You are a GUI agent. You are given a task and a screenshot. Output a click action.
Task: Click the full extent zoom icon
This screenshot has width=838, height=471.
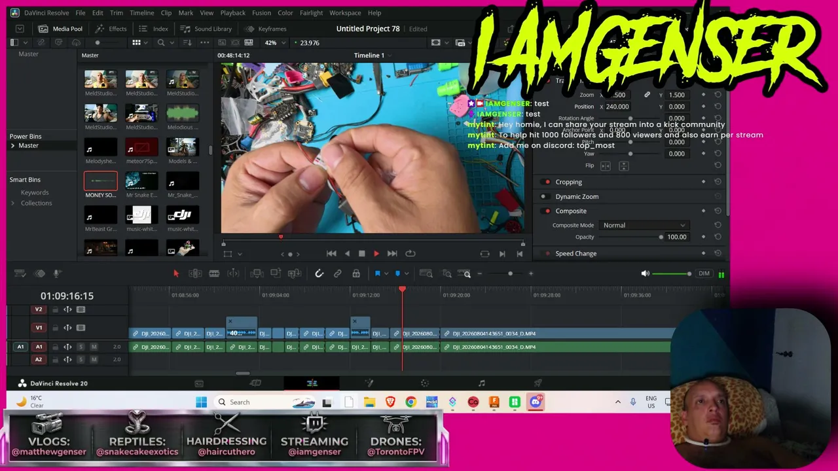(427, 273)
